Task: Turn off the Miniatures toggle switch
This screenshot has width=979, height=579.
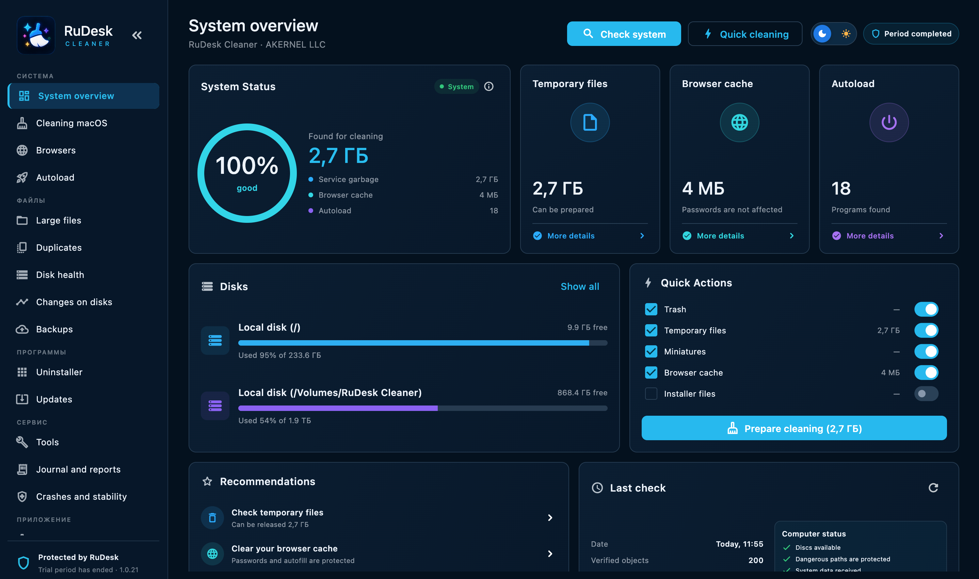Action: point(926,351)
